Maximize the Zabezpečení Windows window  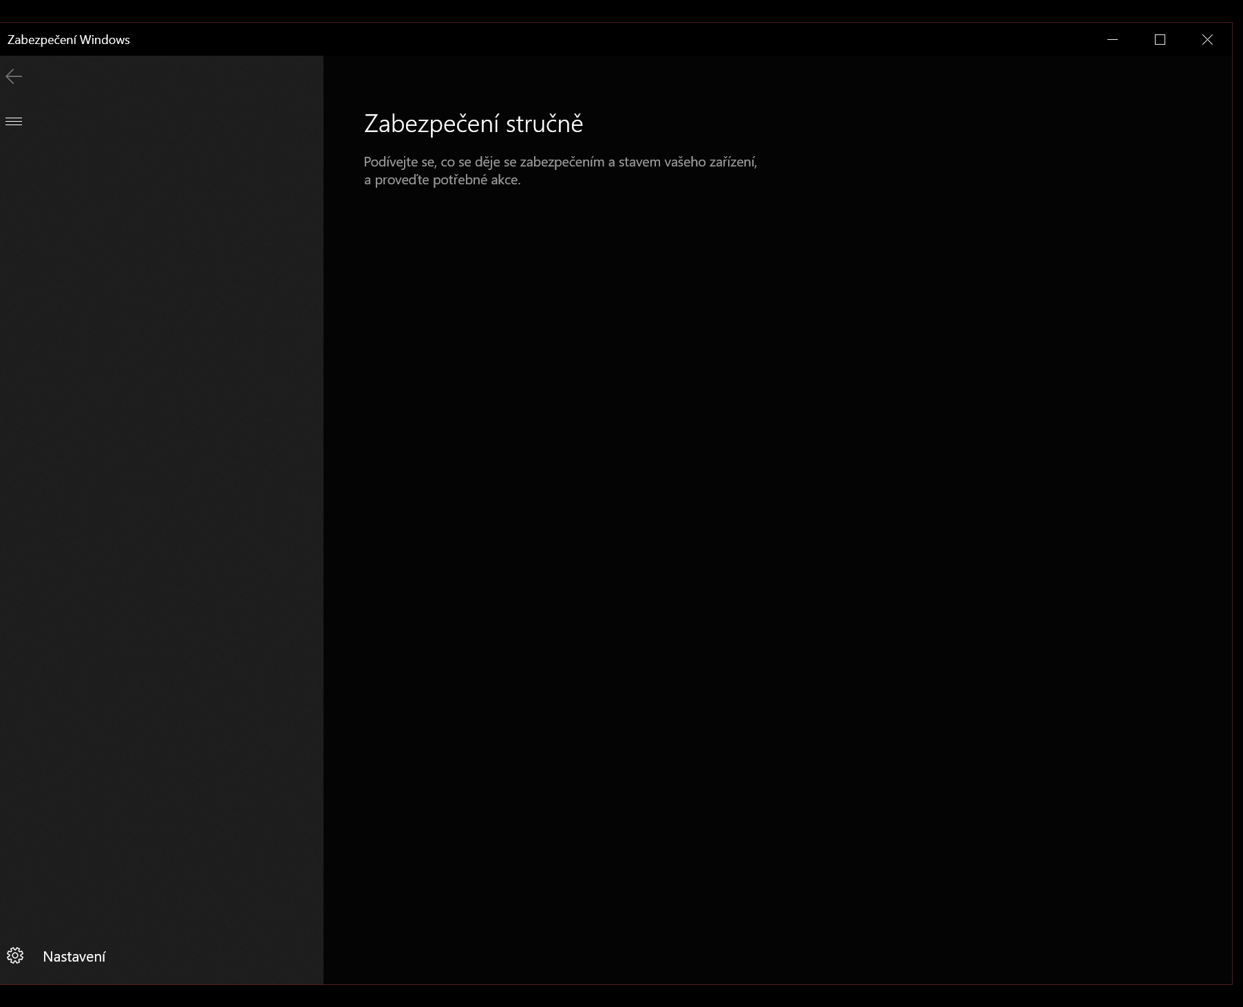1160,40
